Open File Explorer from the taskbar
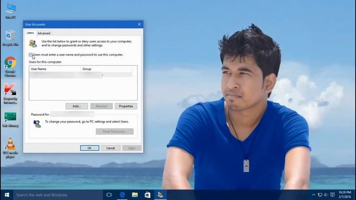This screenshot has width=356, height=200. tap(135, 195)
